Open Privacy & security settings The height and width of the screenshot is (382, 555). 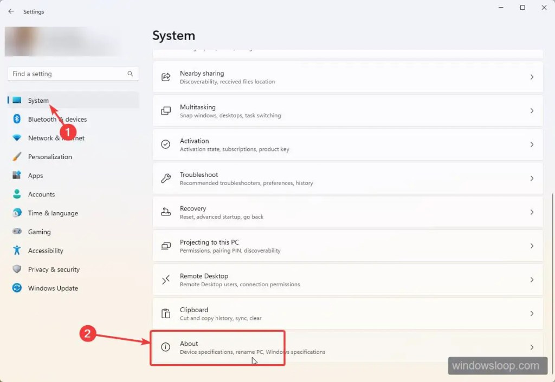[54, 269]
